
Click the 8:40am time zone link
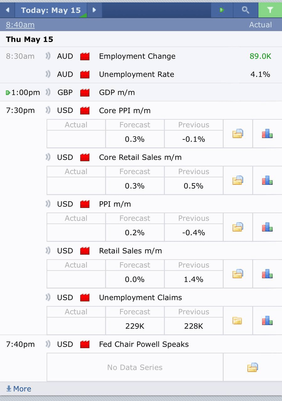[20, 25]
